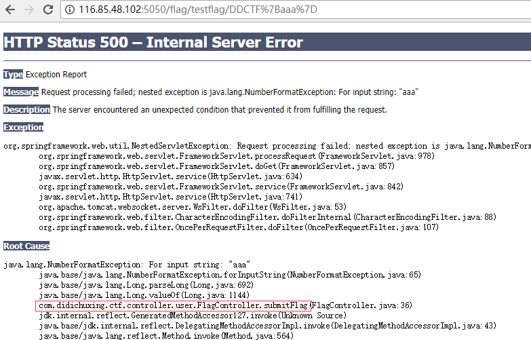This screenshot has width=531, height=340.
Task: Reload the page with the refresh icon
Action: [x=48, y=11]
